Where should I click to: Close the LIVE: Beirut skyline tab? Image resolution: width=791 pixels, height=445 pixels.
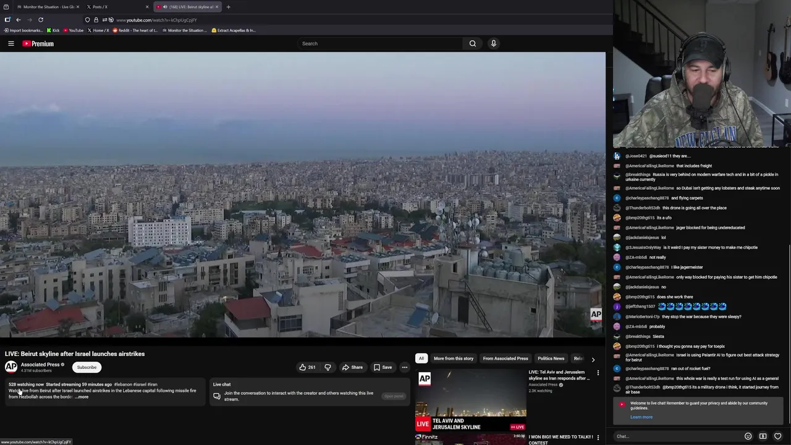tap(216, 7)
